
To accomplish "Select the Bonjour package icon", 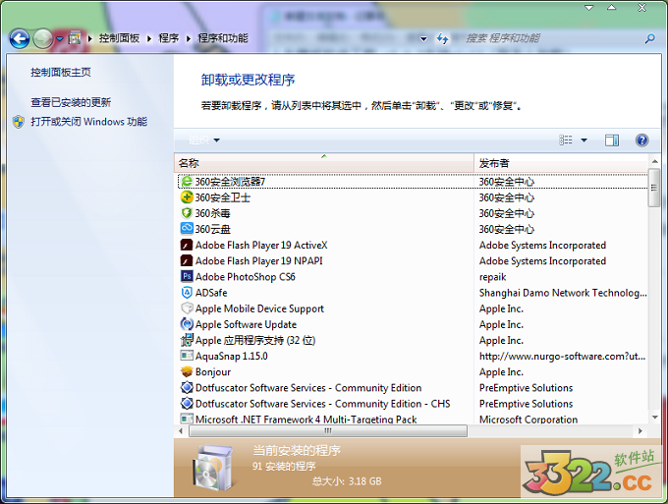I will [187, 372].
